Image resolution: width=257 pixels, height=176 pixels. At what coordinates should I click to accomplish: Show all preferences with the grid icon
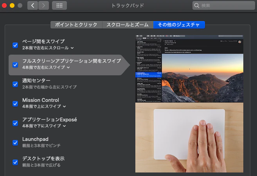[x=59, y=5]
